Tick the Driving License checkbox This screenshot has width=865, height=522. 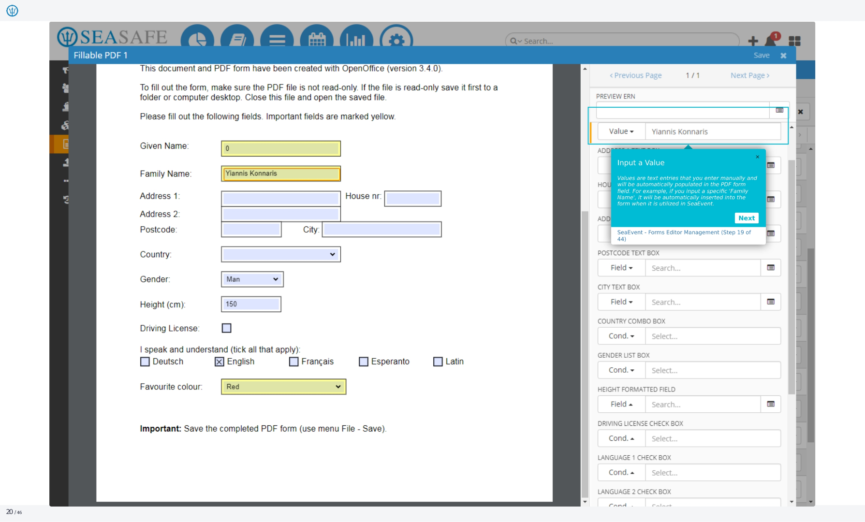[x=226, y=328]
